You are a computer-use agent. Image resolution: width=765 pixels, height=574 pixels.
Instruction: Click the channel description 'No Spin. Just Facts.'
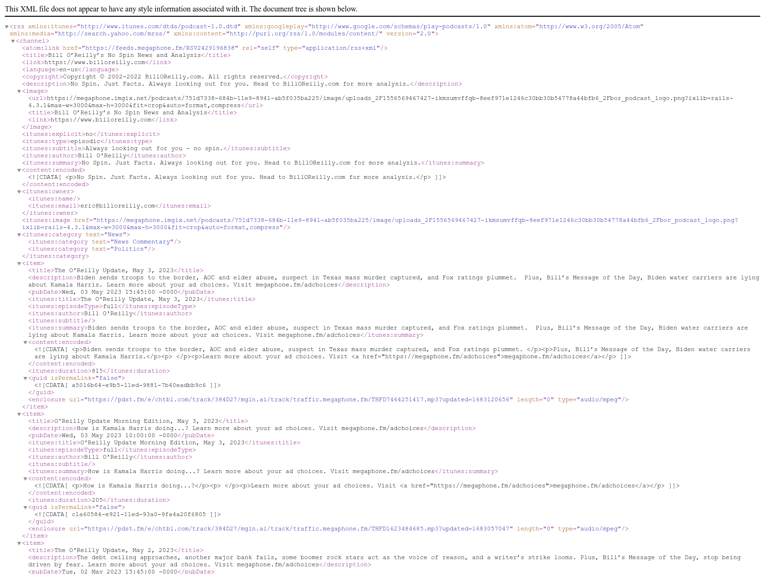pos(242,84)
